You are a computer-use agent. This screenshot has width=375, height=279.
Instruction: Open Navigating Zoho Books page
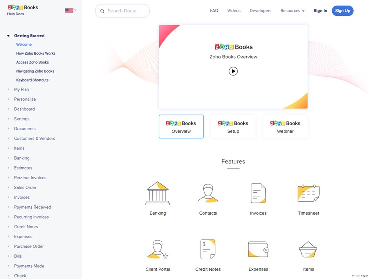point(35,71)
